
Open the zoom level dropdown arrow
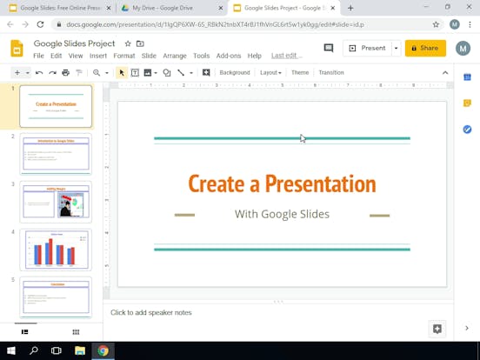[x=107, y=73]
